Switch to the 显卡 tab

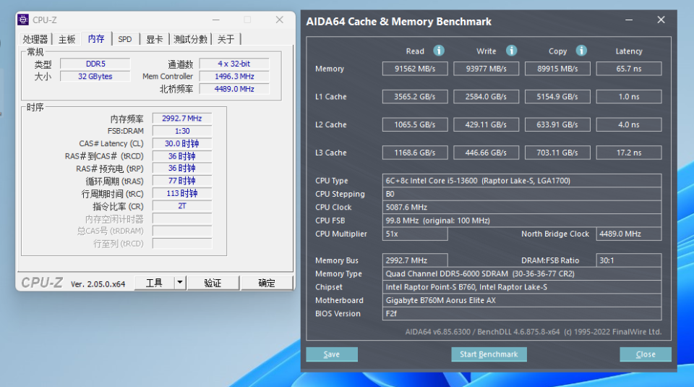(155, 39)
